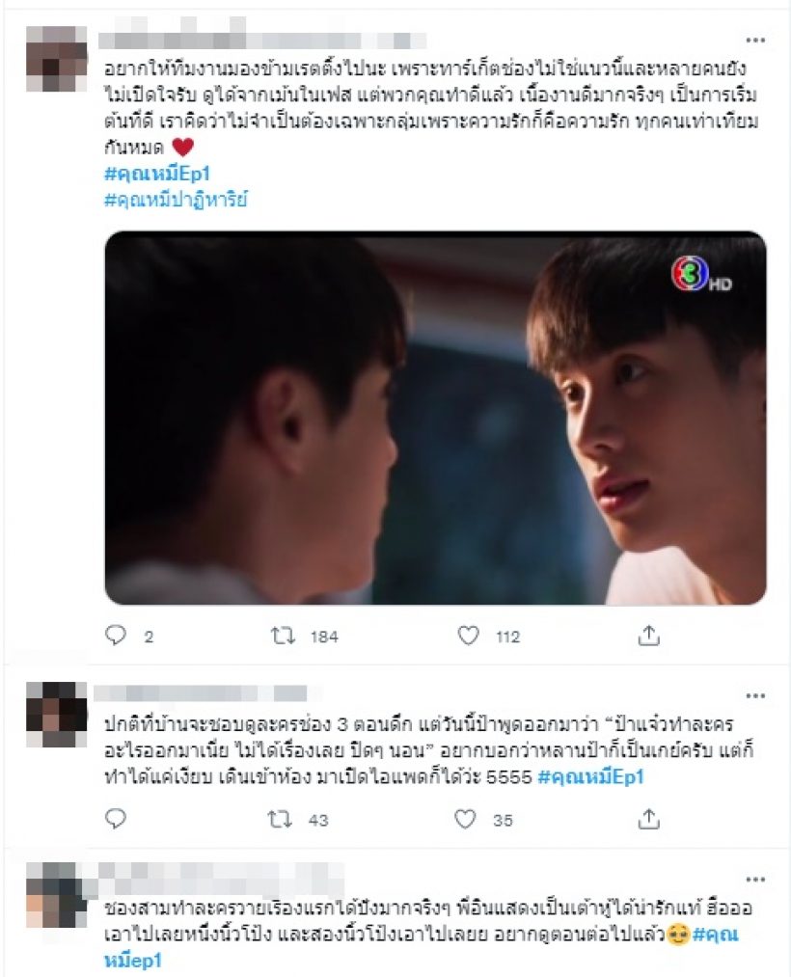Retweet the second tweet with 43 retweets
791x977 pixels.
[279, 819]
